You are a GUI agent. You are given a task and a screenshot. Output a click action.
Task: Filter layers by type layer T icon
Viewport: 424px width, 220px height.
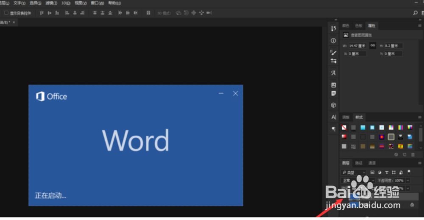(x=387, y=173)
